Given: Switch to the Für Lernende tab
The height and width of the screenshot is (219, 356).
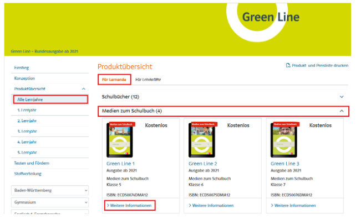Looking at the screenshot, I should pos(114,80).
